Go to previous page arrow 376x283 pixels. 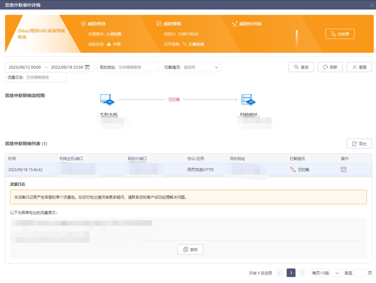pos(280,273)
